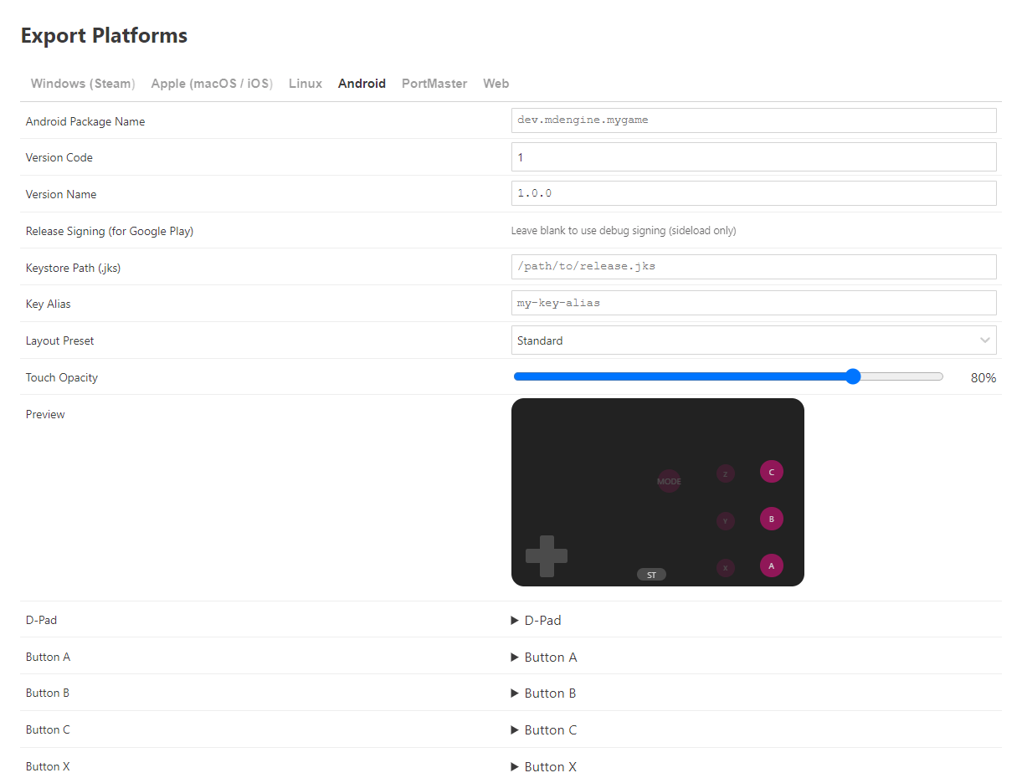Click the MODE button in the preview
1022x783 pixels.
pyautogui.click(x=669, y=481)
